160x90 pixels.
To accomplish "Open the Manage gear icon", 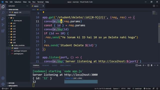I will 3,84.
